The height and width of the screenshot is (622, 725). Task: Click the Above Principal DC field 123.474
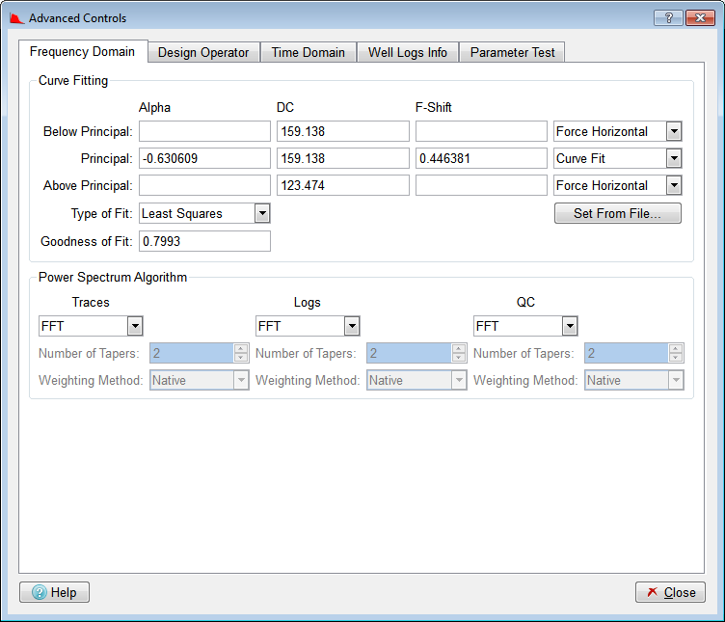tap(343, 185)
